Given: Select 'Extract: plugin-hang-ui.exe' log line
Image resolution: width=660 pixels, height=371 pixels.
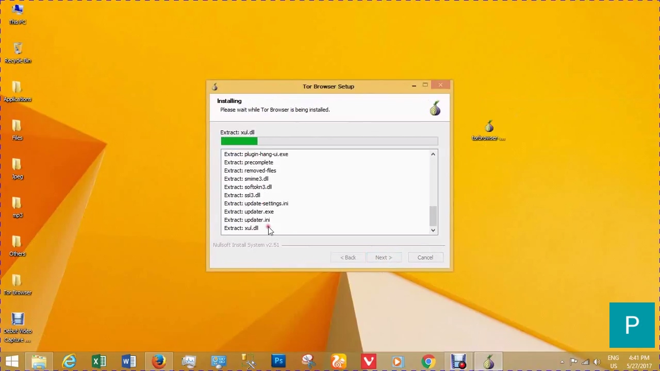Looking at the screenshot, I should pyautogui.click(x=256, y=154).
